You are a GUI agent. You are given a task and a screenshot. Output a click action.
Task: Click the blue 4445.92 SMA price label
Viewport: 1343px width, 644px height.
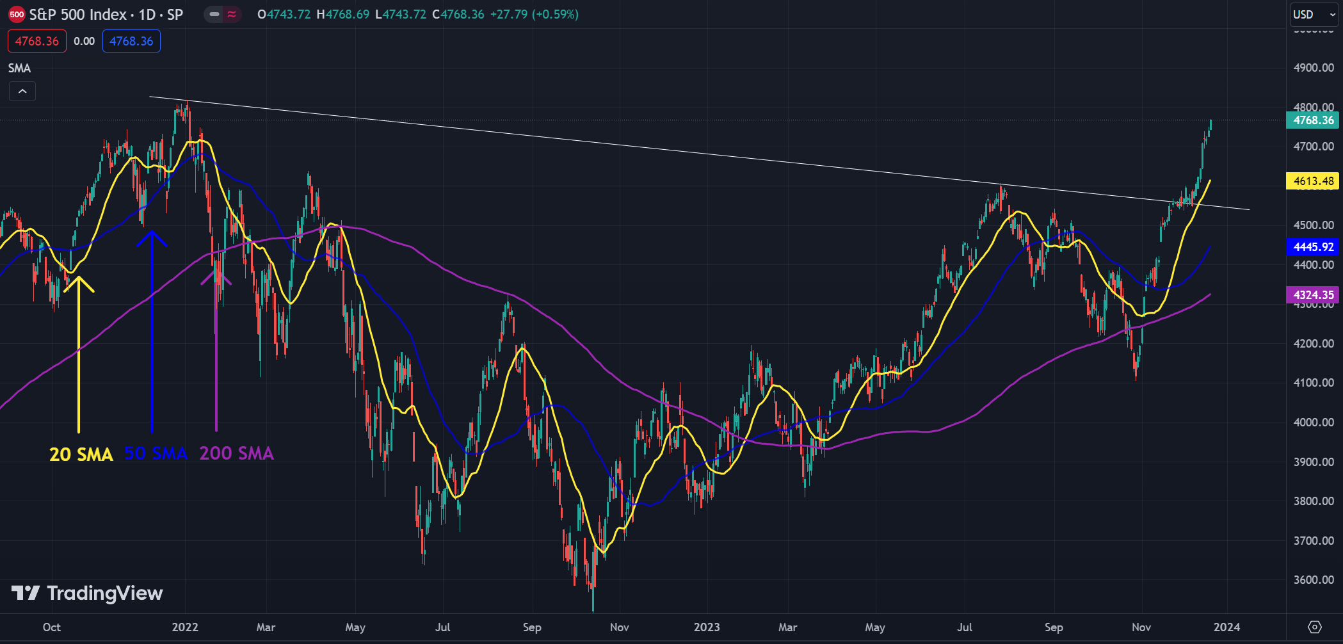tap(1312, 246)
